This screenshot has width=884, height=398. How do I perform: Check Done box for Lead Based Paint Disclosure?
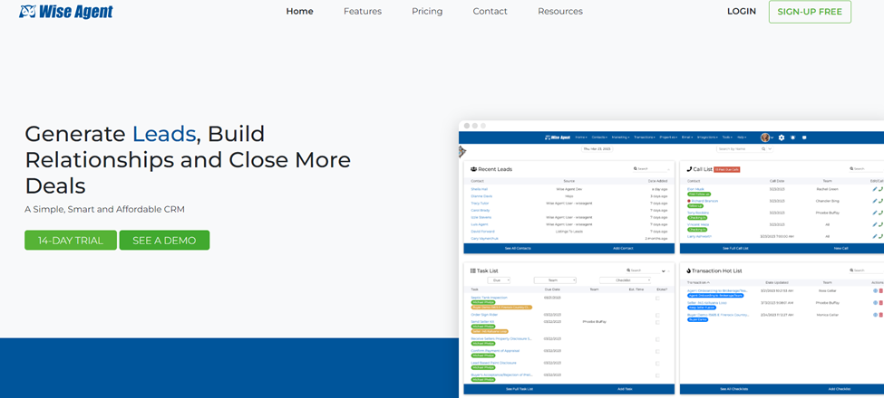pos(657,364)
